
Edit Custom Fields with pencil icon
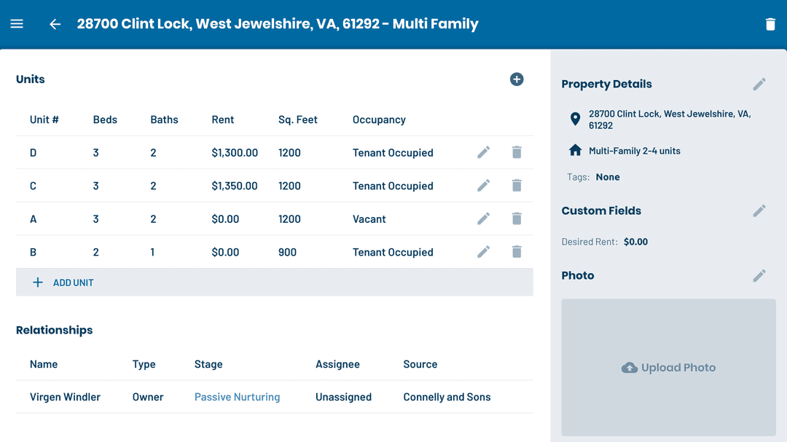pos(759,210)
